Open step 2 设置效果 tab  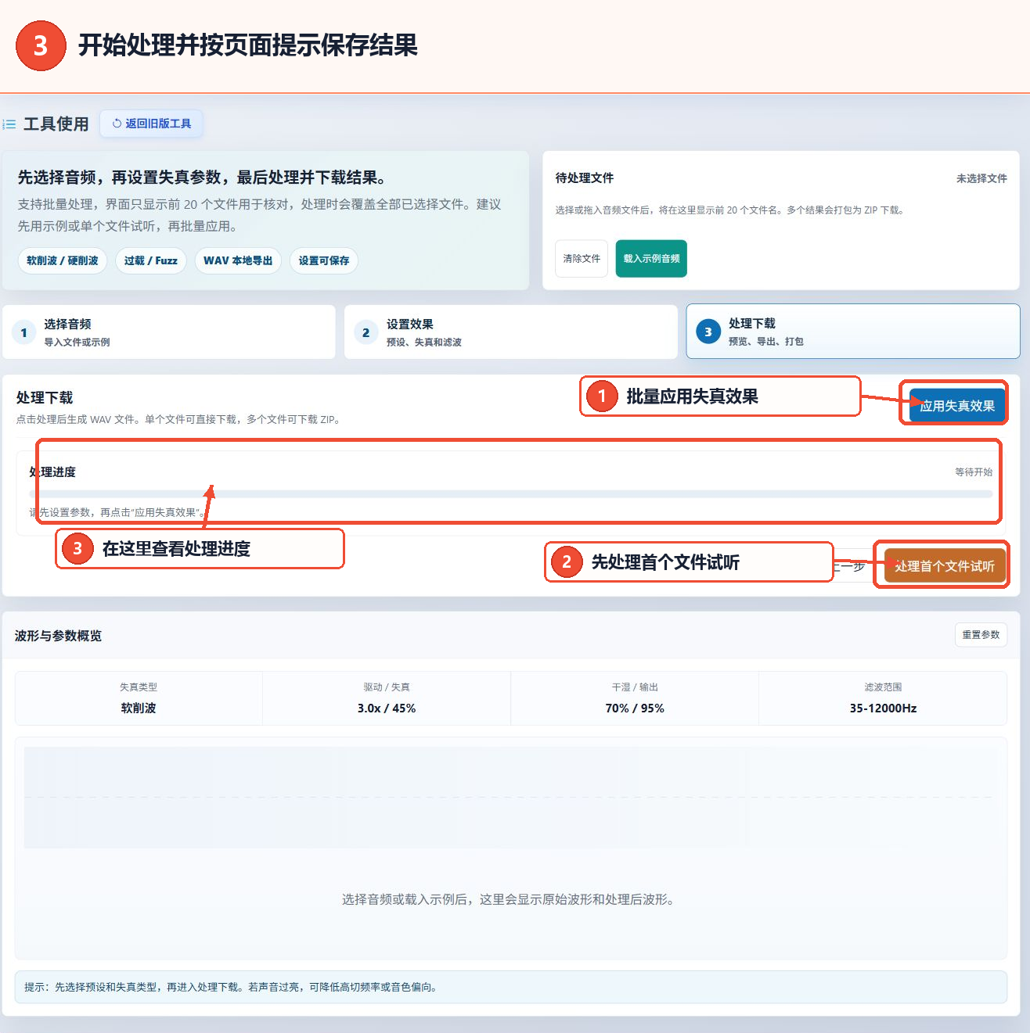(511, 332)
